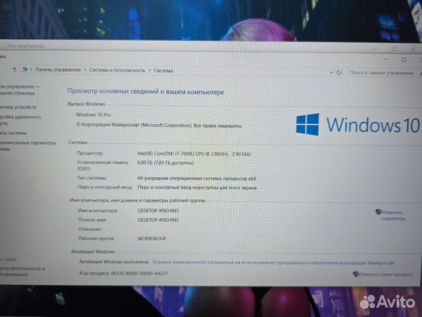The image size is (422, 317).
Task: Open 'Дополнительные параметры системы' link
Action: [28, 146]
